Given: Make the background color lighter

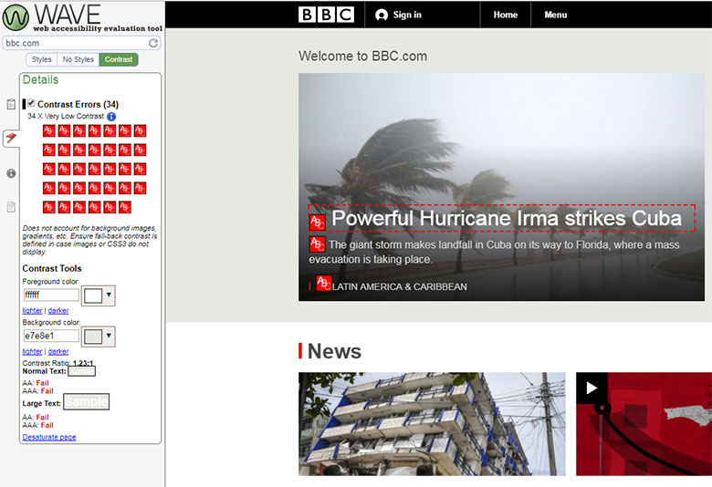Looking at the screenshot, I should point(32,352).
